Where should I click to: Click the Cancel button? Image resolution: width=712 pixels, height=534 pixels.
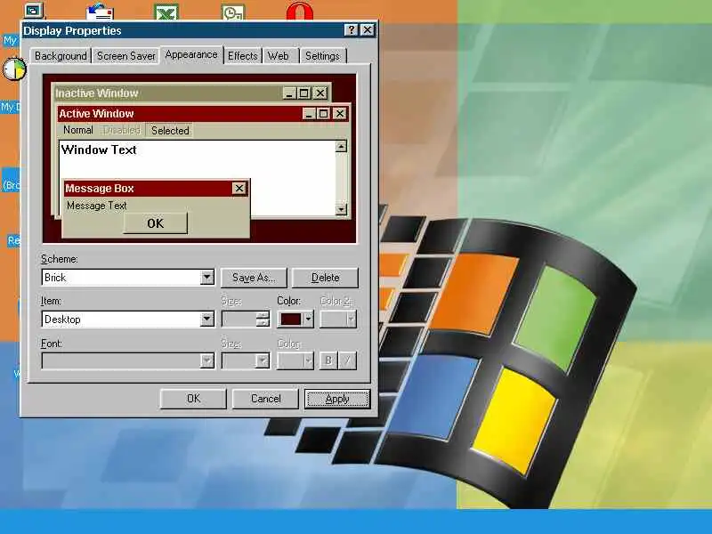(265, 399)
